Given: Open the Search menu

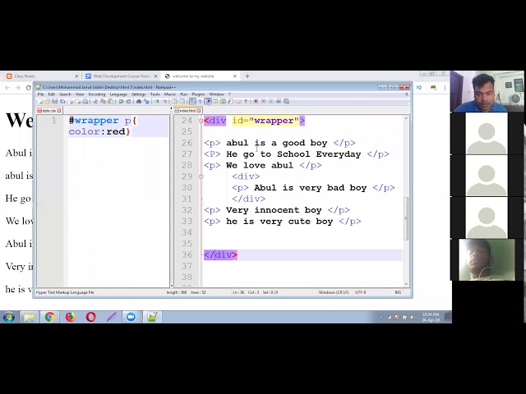Looking at the screenshot, I should click(x=66, y=94).
